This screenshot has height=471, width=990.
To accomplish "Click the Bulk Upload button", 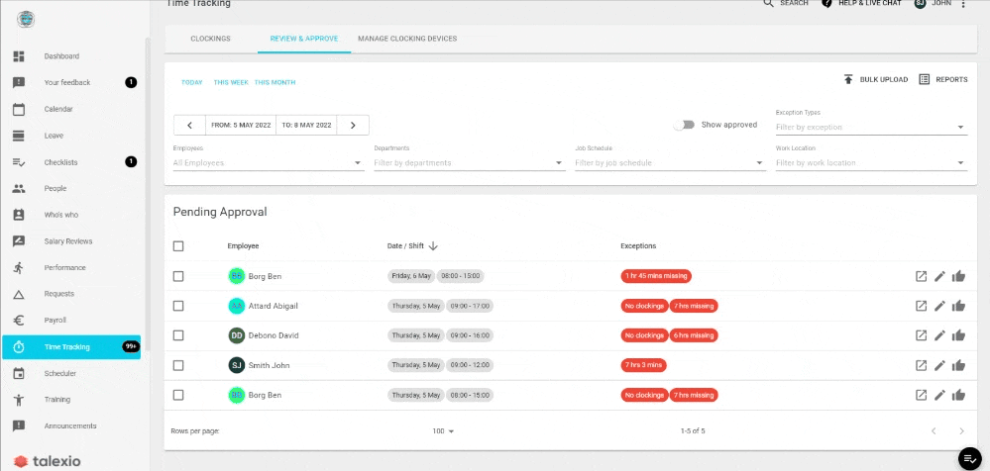I will click(x=876, y=79).
